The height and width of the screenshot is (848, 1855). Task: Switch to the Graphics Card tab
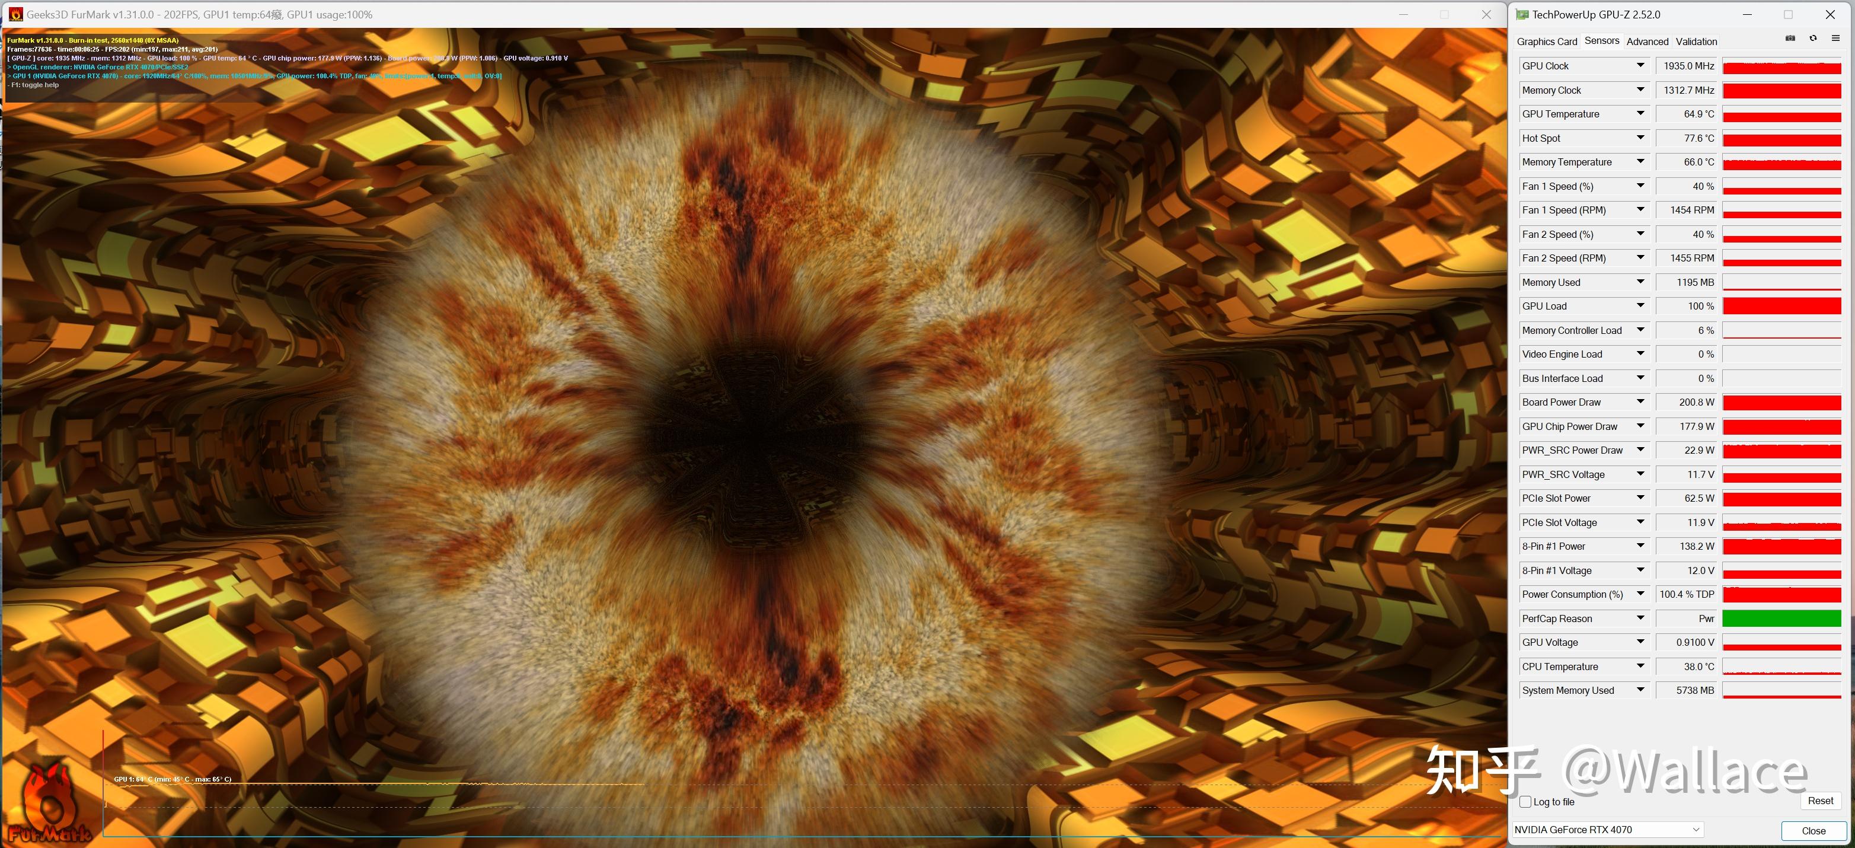point(1547,42)
